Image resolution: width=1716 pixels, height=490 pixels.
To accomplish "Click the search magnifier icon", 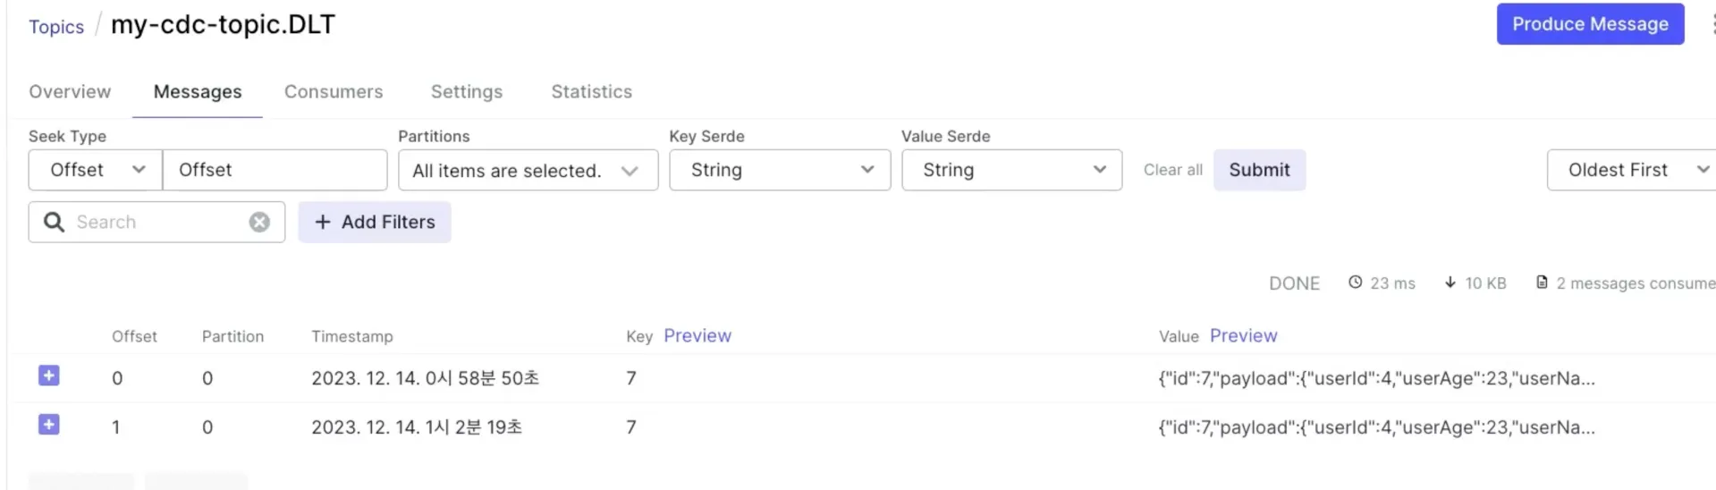I will coord(54,222).
